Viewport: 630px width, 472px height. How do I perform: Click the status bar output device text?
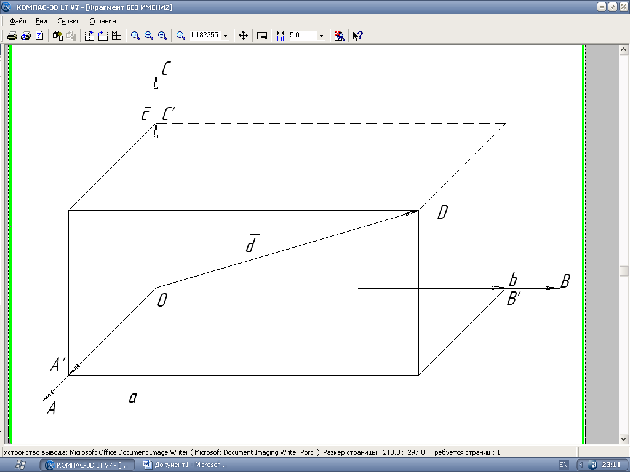point(162,452)
